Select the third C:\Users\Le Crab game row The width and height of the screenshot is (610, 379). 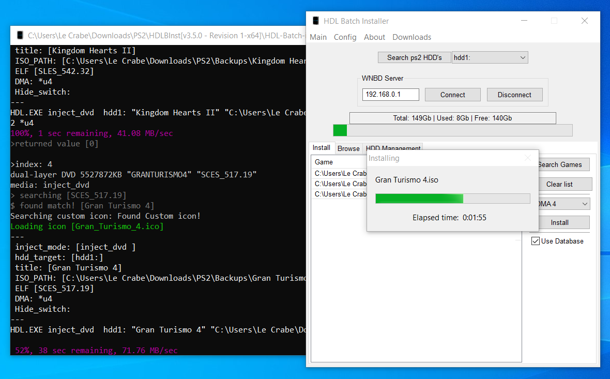click(340, 194)
